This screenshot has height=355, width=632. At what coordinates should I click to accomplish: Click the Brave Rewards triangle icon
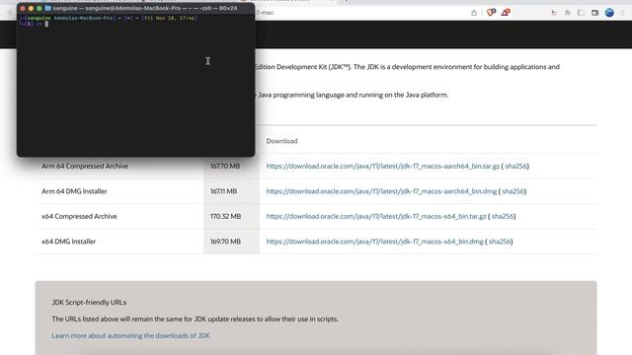point(506,13)
